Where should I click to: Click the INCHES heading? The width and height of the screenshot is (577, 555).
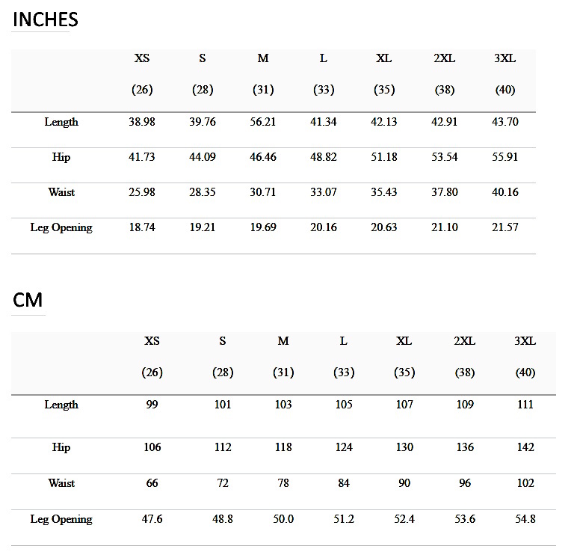click(x=46, y=19)
